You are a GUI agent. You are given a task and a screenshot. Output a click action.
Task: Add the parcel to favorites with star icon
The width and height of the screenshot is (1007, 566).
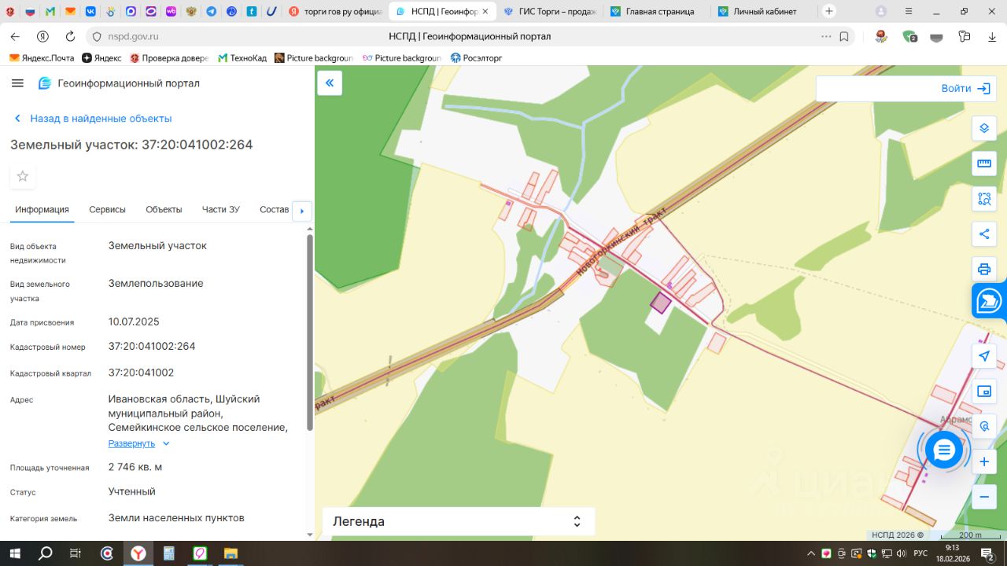point(23,176)
